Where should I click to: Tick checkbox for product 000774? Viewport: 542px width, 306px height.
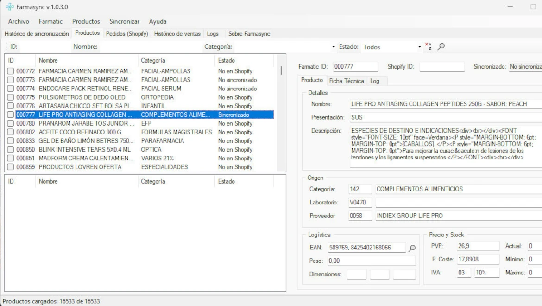(x=10, y=89)
